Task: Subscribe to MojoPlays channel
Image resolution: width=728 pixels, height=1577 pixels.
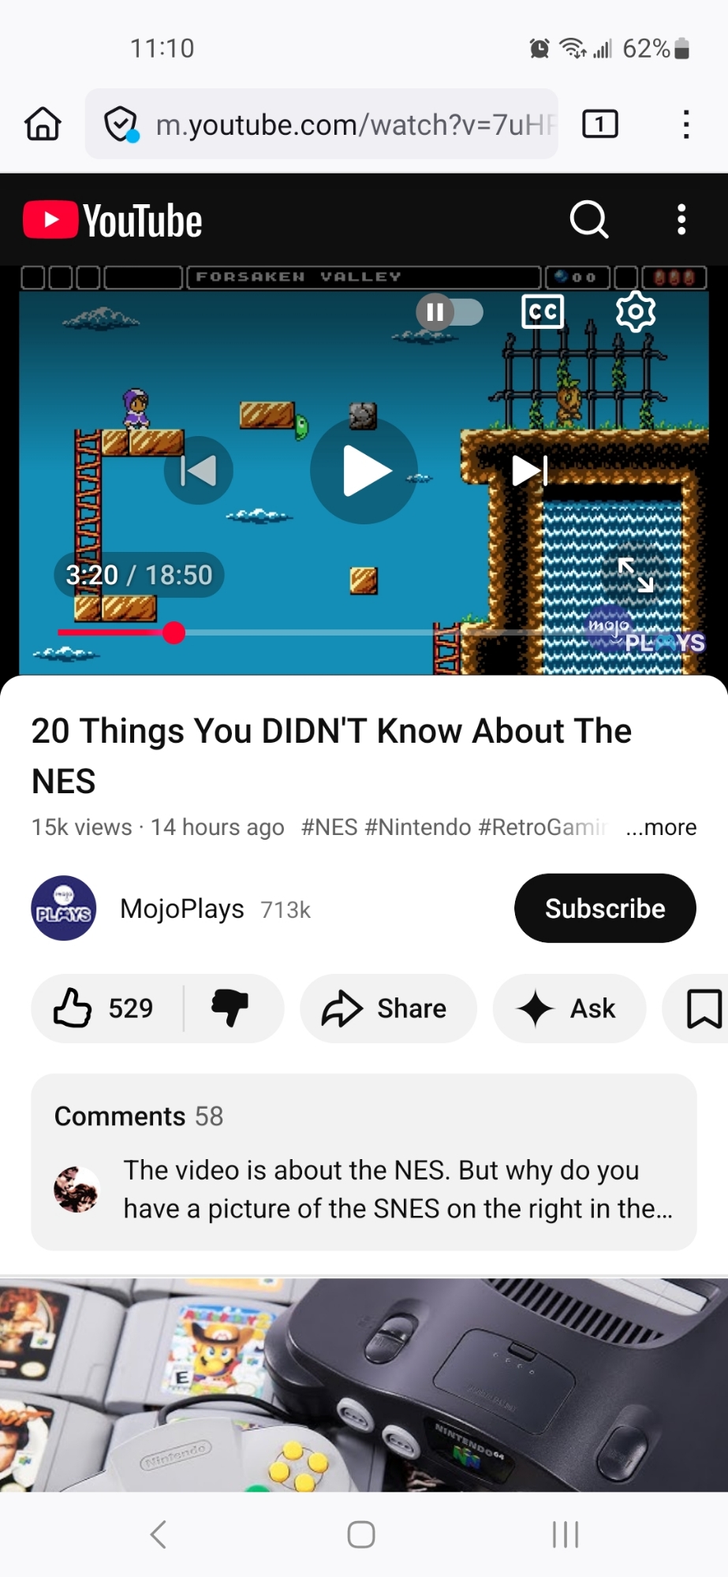Action: (605, 908)
